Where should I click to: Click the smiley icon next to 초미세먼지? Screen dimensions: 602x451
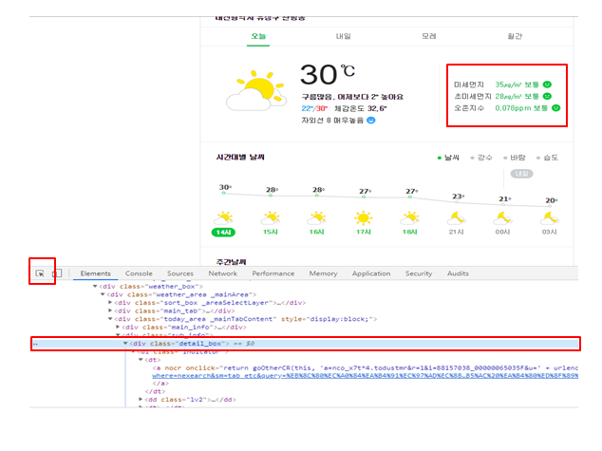(x=547, y=96)
